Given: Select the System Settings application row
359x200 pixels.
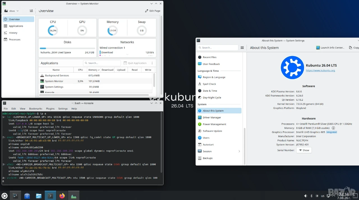Looking at the screenshot, I should pos(95,87).
